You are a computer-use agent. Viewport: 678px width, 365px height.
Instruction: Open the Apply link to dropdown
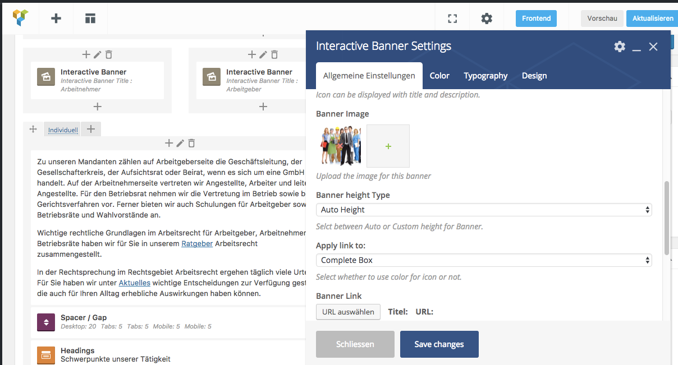pyautogui.click(x=484, y=260)
